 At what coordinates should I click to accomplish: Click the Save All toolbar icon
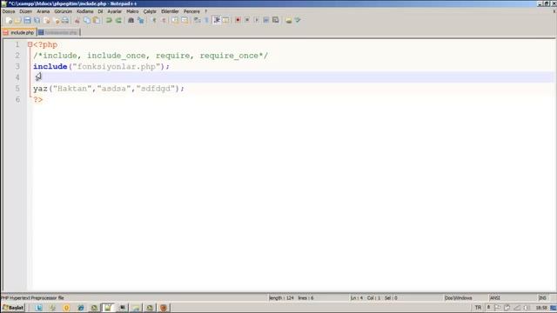[37, 20]
